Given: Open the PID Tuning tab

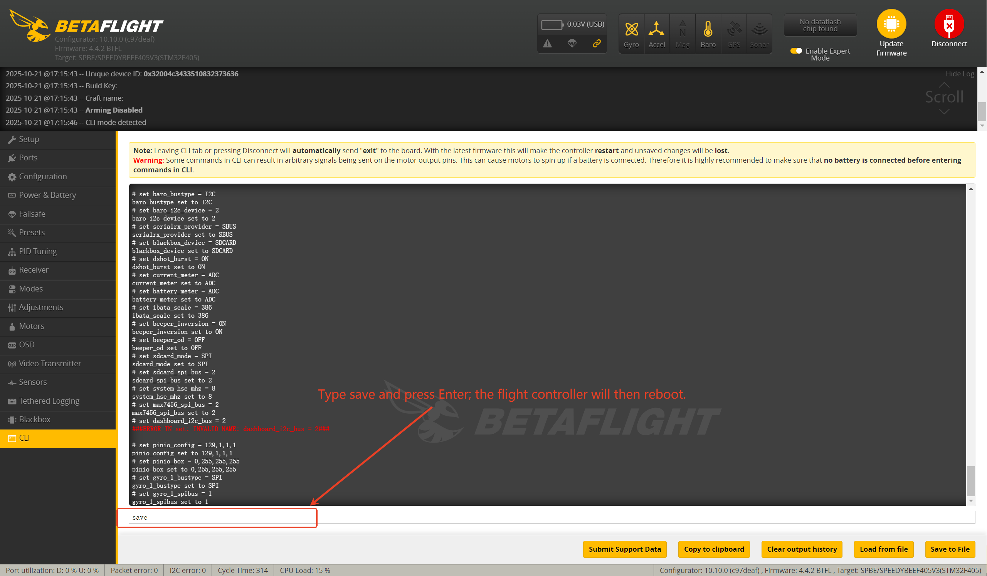Looking at the screenshot, I should pyautogui.click(x=38, y=251).
